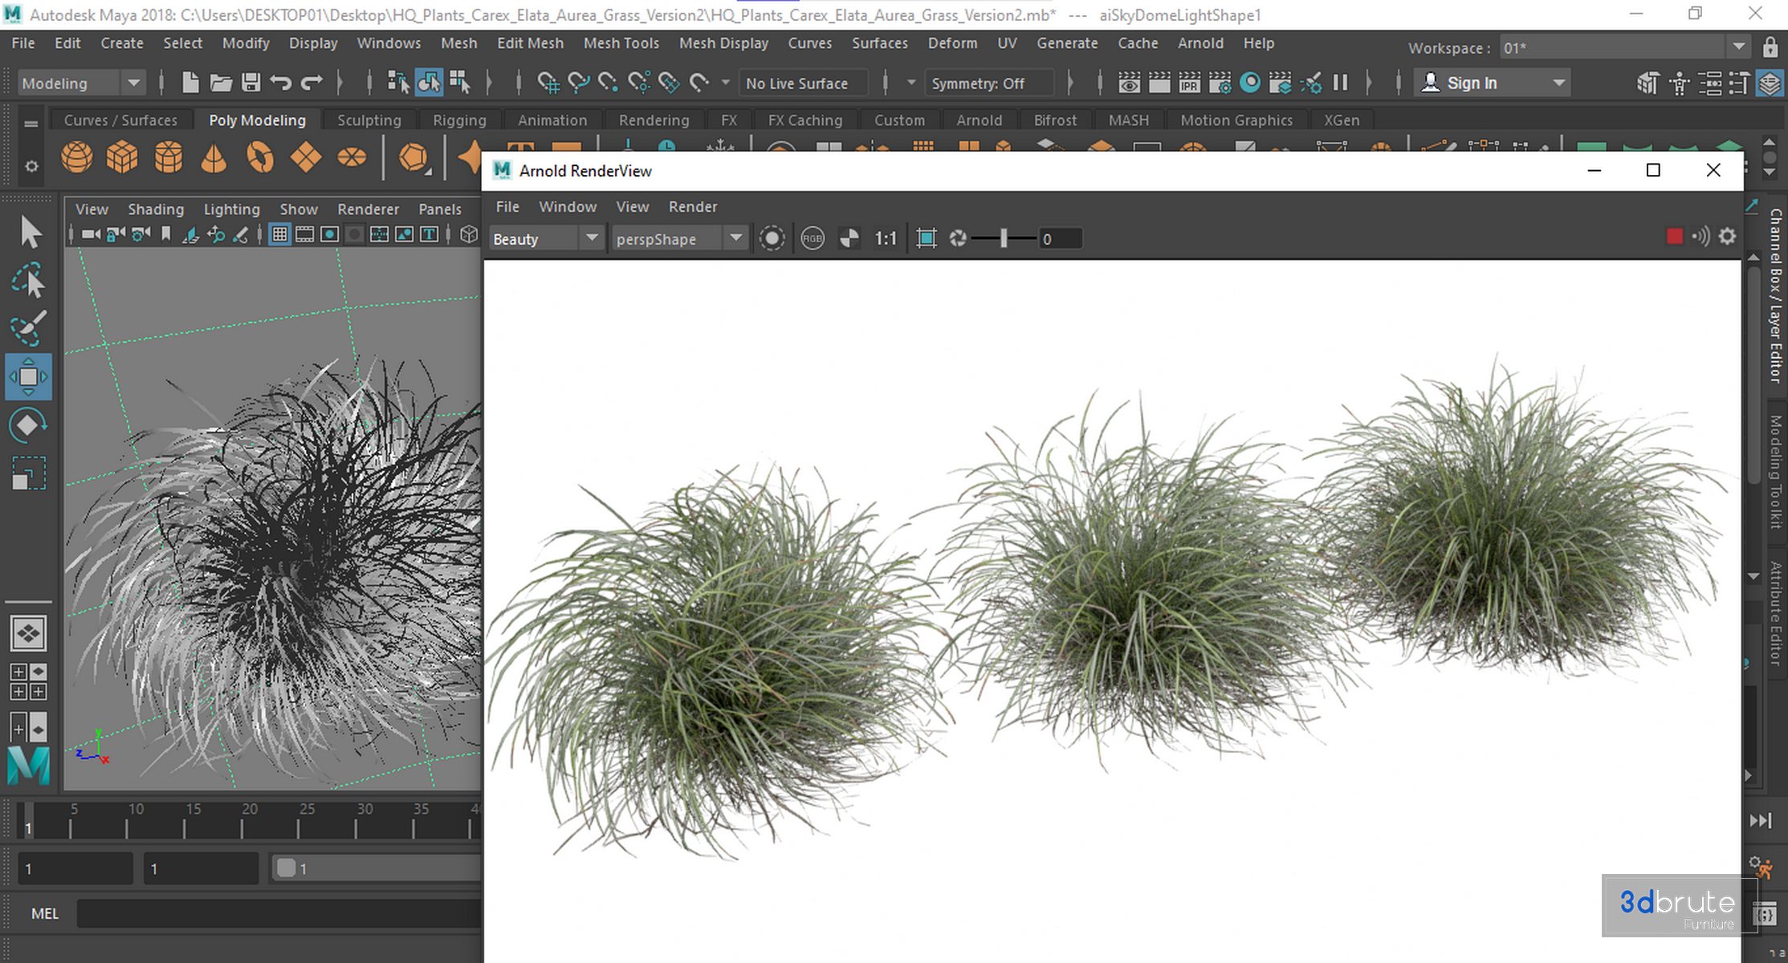Open the Mesh Tools menu
Viewport: 1788px width, 963px height.
point(621,43)
